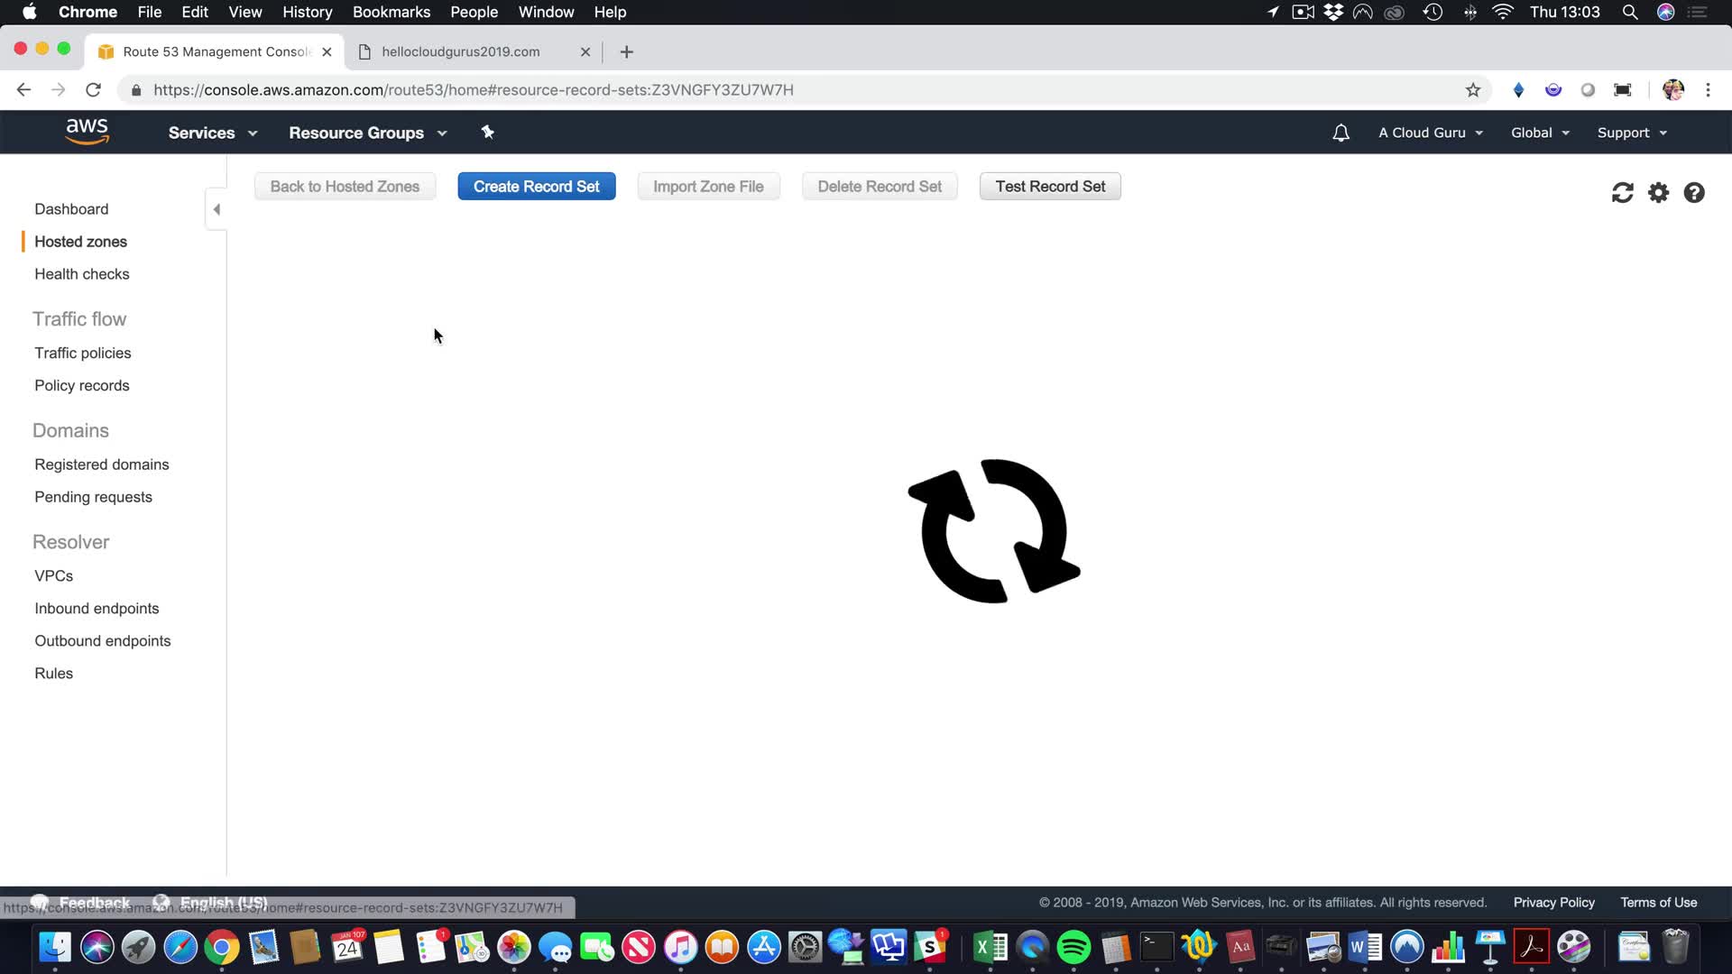Reload the page in Chrome
Screen dimensions: 1732x974
click(93, 90)
